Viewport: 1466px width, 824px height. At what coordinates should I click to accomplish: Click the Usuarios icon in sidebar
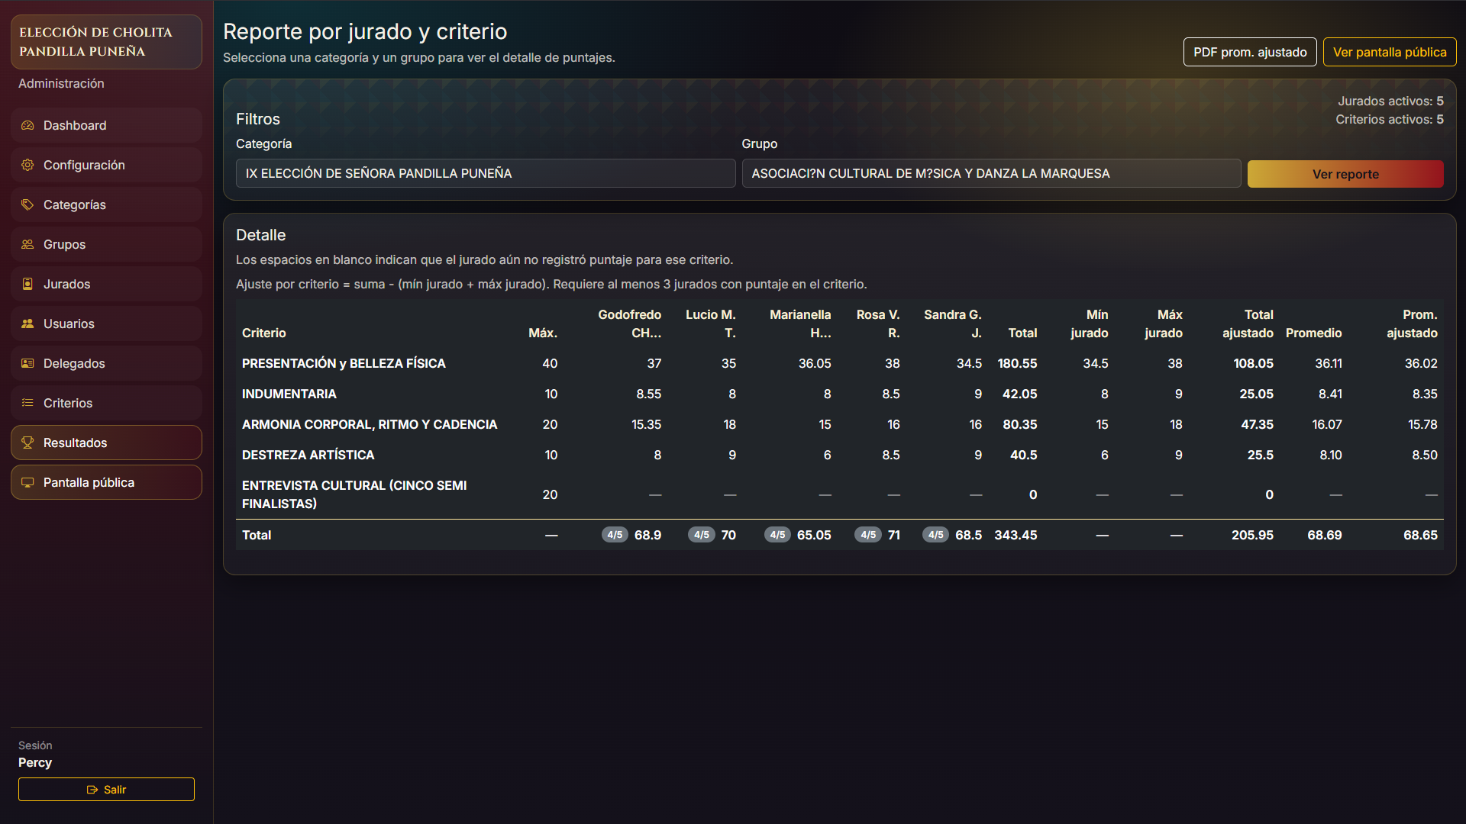click(27, 323)
